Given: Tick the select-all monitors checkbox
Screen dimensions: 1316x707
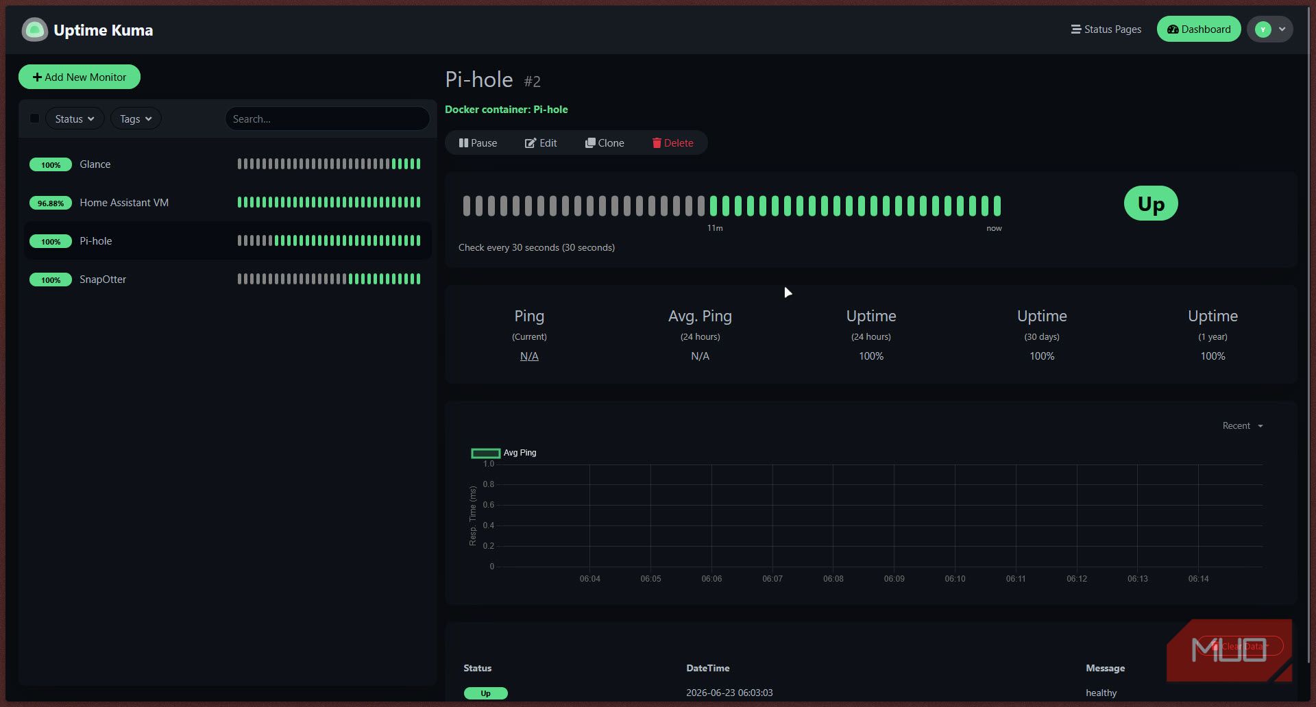Looking at the screenshot, I should pos(34,119).
